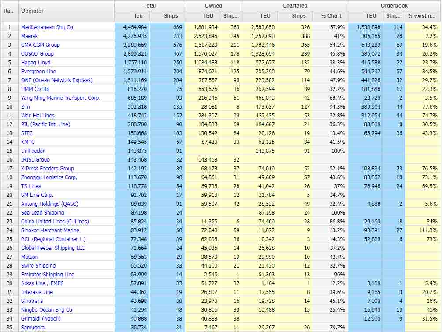Viewport: 442px width, 332px height.
Task: Open the Arkas Line / EMES link
Action: tap(42, 283)
